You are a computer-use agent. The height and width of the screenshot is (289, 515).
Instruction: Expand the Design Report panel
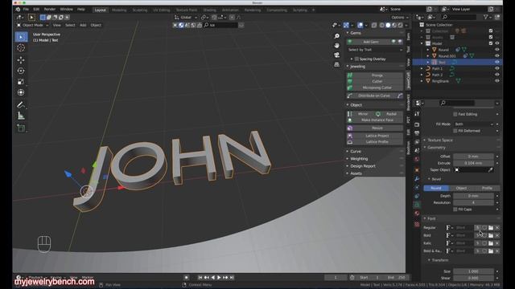(363, 166)
